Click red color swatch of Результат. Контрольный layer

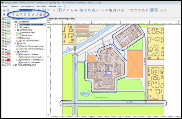coord(9,60)
